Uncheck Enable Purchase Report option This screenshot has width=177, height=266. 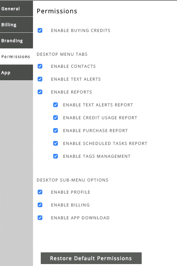pyautogui.click(x=56, y=130)
